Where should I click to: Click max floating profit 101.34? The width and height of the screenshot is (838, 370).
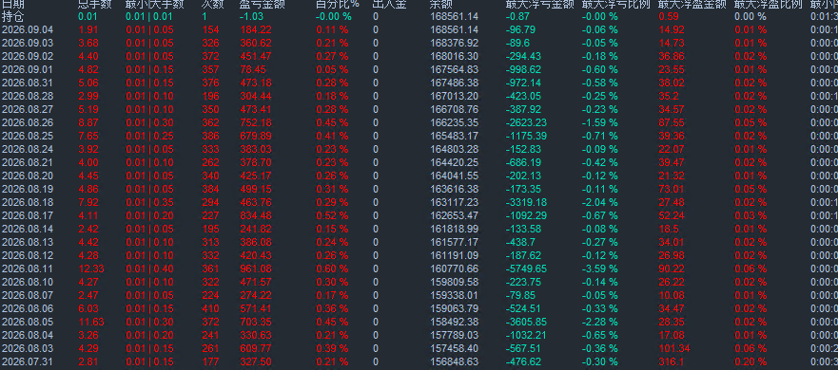click(x=674, y=349)
